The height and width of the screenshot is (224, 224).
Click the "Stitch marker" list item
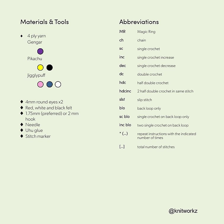tap(38, 136)
